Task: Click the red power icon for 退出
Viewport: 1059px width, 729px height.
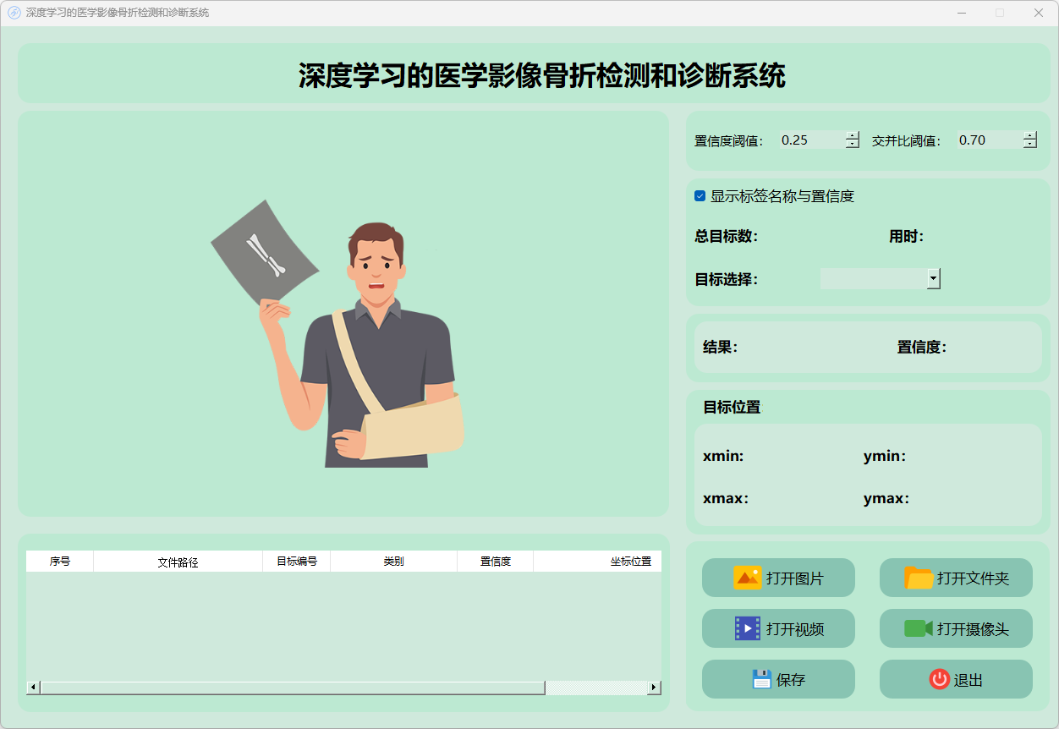Action: 939,679
